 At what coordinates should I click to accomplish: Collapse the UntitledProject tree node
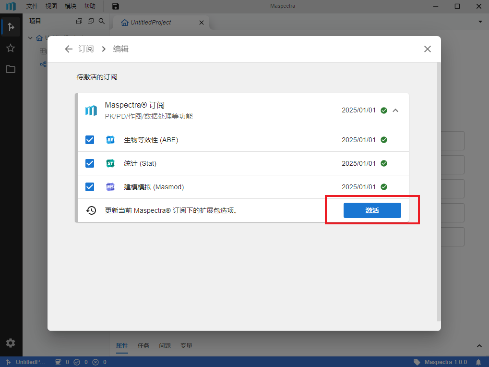tap(30, 38)
